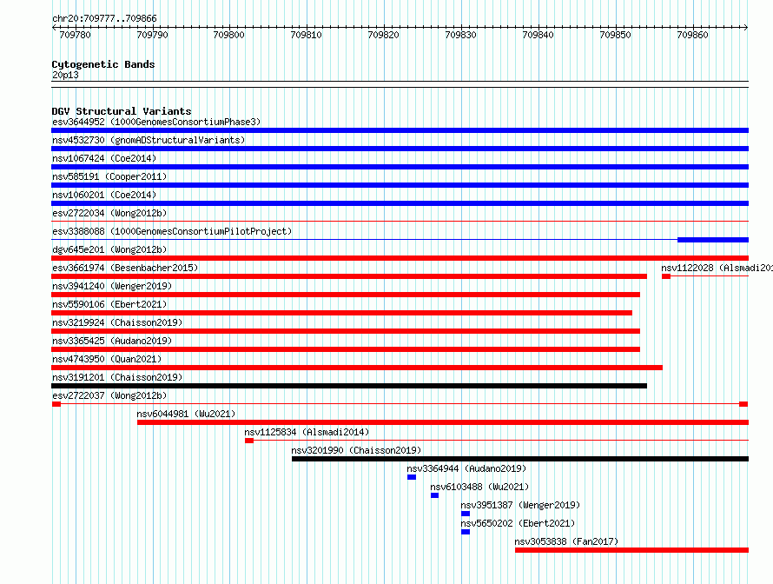Click ruler position 709850
773x584 pixels.
click(615, 35)
